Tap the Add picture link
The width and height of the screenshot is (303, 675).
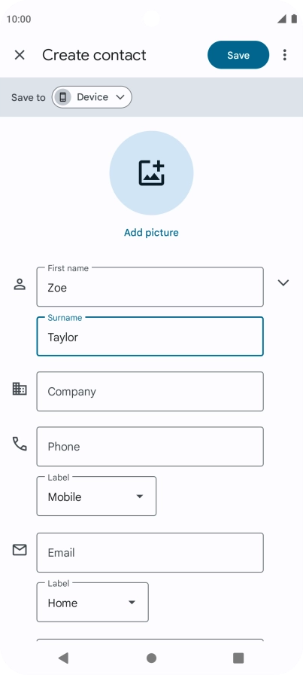(151, 233)
